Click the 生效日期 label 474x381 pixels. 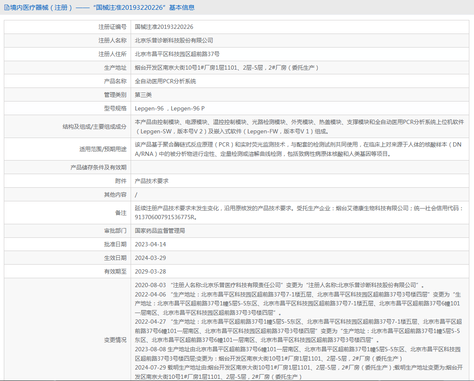(115, 258)
